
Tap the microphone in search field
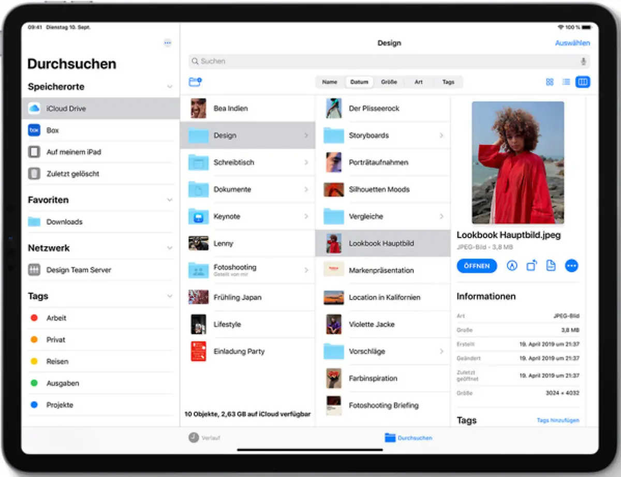(x=583, y=61)
